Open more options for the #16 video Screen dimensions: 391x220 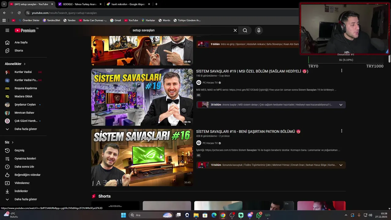[342, 131]
